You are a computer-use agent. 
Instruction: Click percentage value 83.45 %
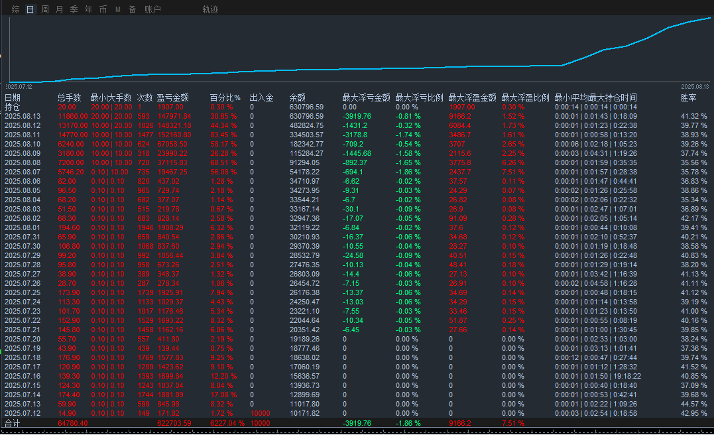click(223, 135)
